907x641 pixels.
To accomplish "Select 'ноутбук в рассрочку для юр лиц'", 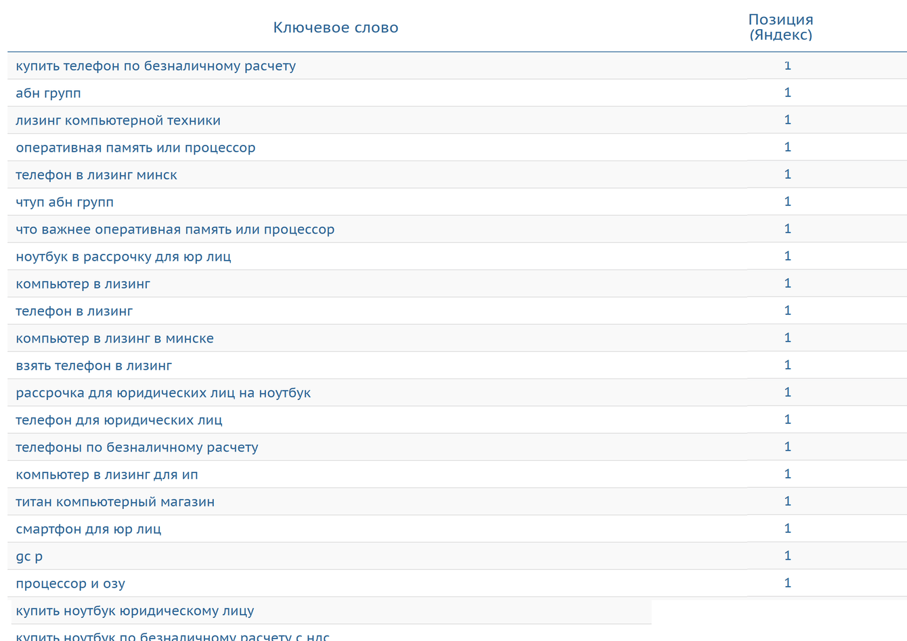I will tap(123, 257).
